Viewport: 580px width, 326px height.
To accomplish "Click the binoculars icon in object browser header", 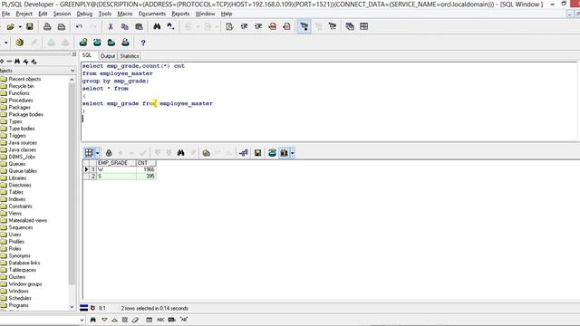I will tap(17, 62).
